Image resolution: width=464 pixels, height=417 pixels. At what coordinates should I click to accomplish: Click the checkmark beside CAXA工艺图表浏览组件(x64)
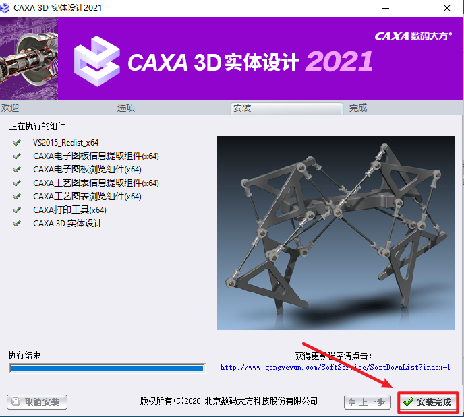[x=17, y=197]
